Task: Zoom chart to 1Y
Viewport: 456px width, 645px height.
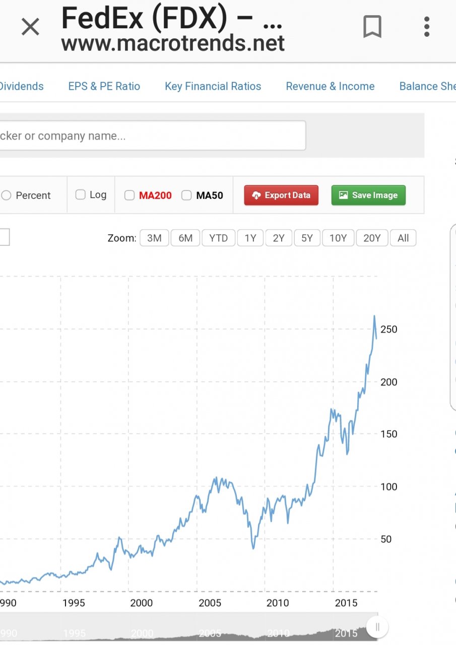Action: click(250, 238)
